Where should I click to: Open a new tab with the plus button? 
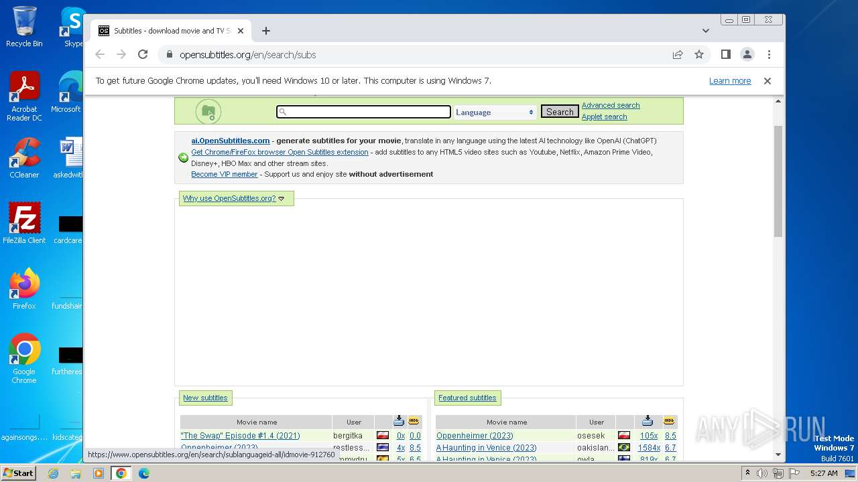pos(266,31)
